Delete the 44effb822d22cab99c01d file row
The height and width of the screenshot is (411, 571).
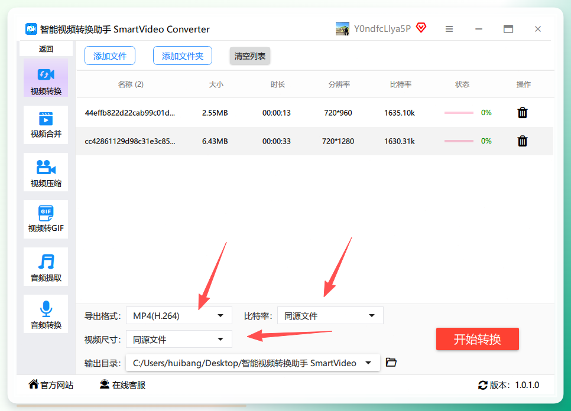(522, 113)
